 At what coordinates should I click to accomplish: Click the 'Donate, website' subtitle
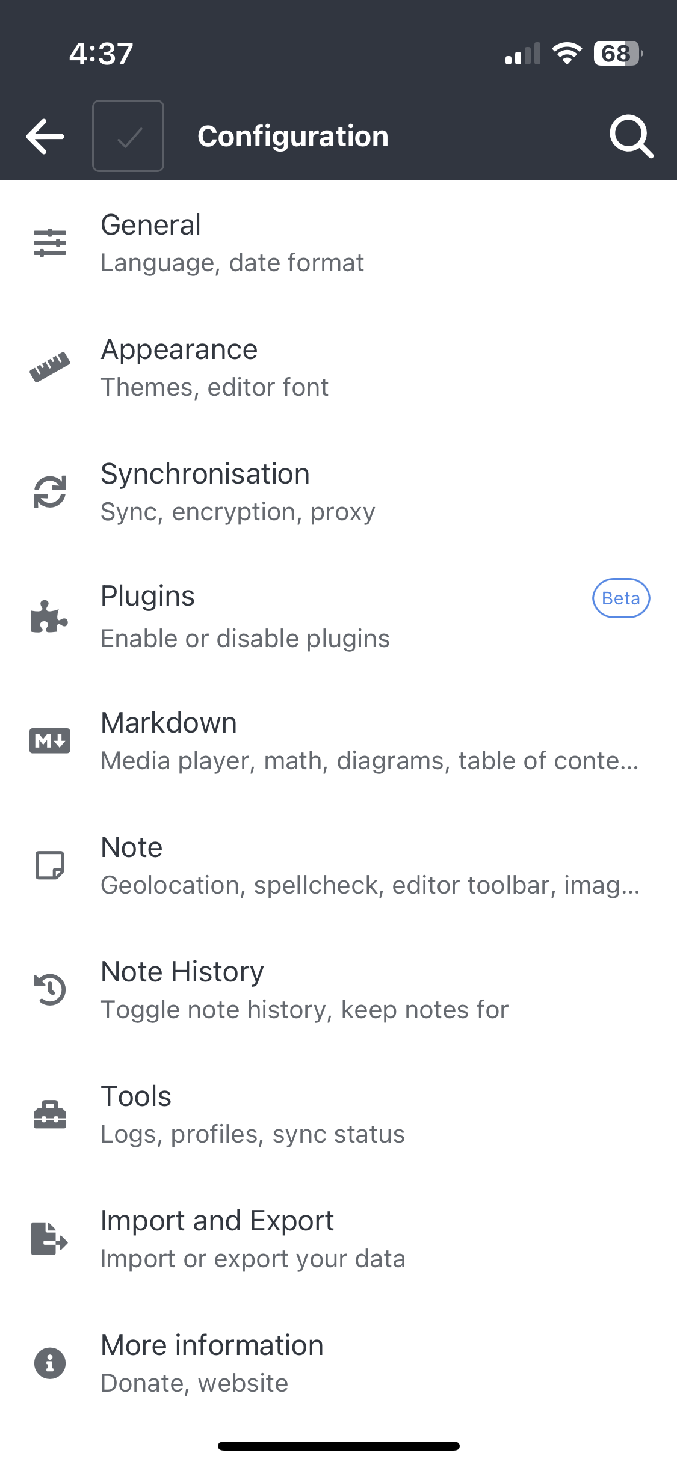194,1383
